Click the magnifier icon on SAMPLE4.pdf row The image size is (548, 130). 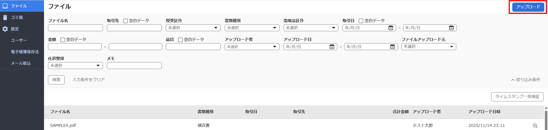pos(535,126)
